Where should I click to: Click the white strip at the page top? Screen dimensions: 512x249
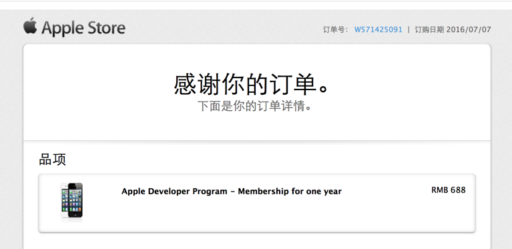256,5
